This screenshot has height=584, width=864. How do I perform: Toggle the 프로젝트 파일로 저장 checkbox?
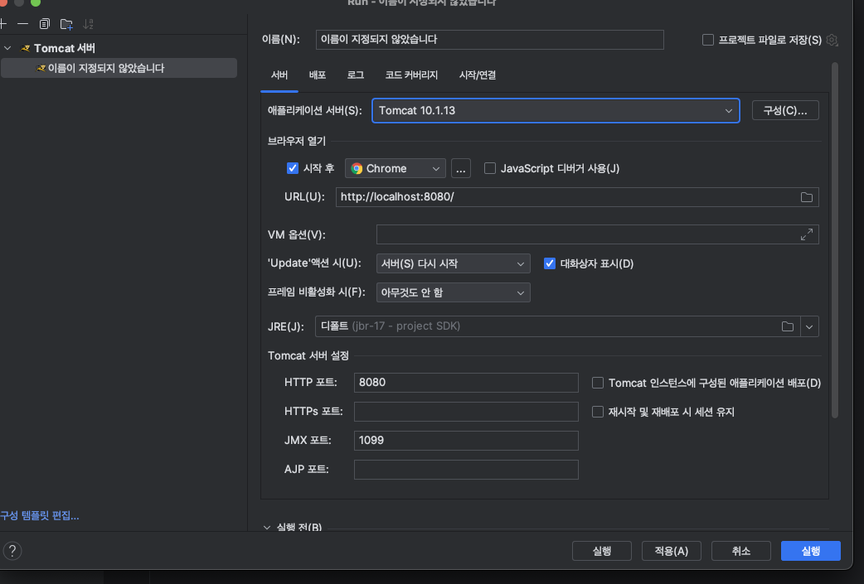708,40
